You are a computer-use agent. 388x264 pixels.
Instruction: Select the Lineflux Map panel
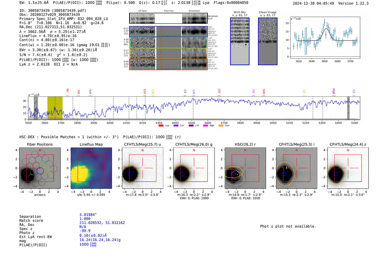pos(91,168)
